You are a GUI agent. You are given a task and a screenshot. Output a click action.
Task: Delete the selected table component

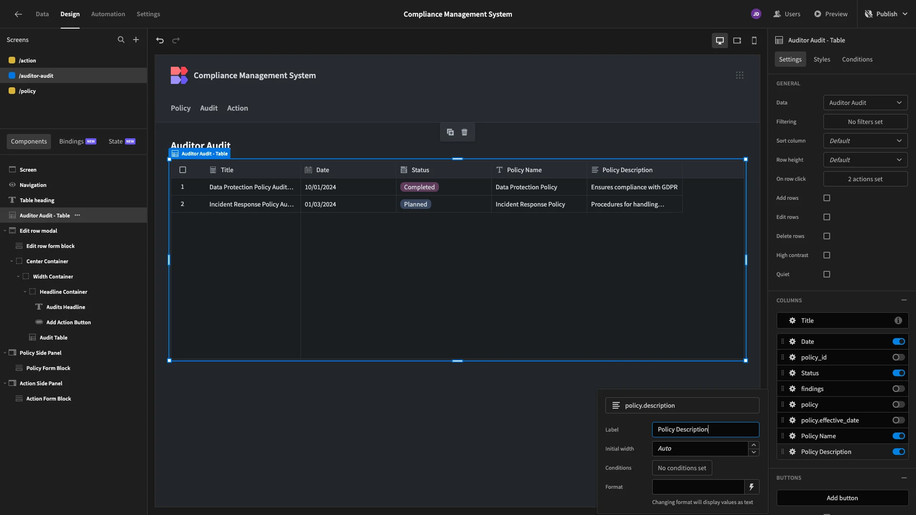coord(465,132)
